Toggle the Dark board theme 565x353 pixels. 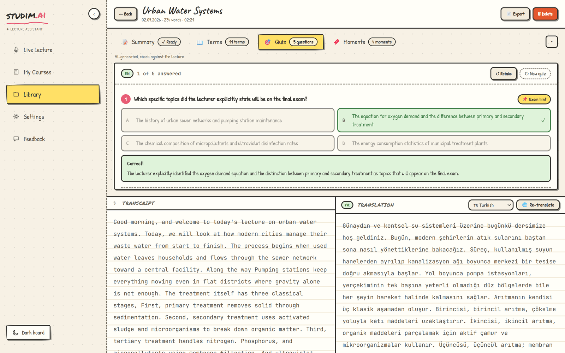[29, 333]
